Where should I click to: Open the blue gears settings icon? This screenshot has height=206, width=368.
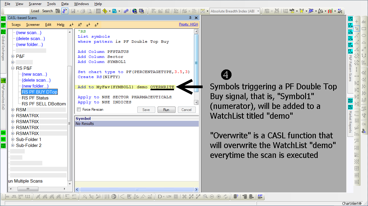(x=126, y=11)
